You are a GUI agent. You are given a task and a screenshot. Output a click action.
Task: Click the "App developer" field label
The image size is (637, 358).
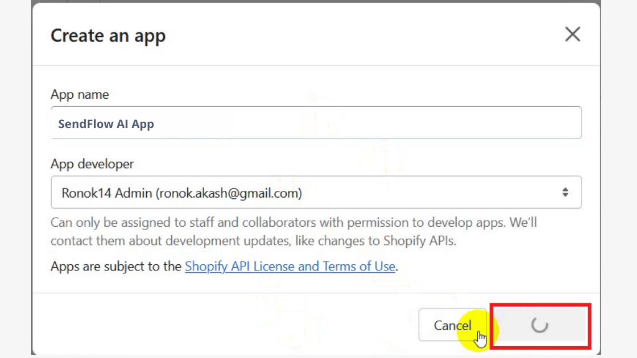[x=92, y=164]
